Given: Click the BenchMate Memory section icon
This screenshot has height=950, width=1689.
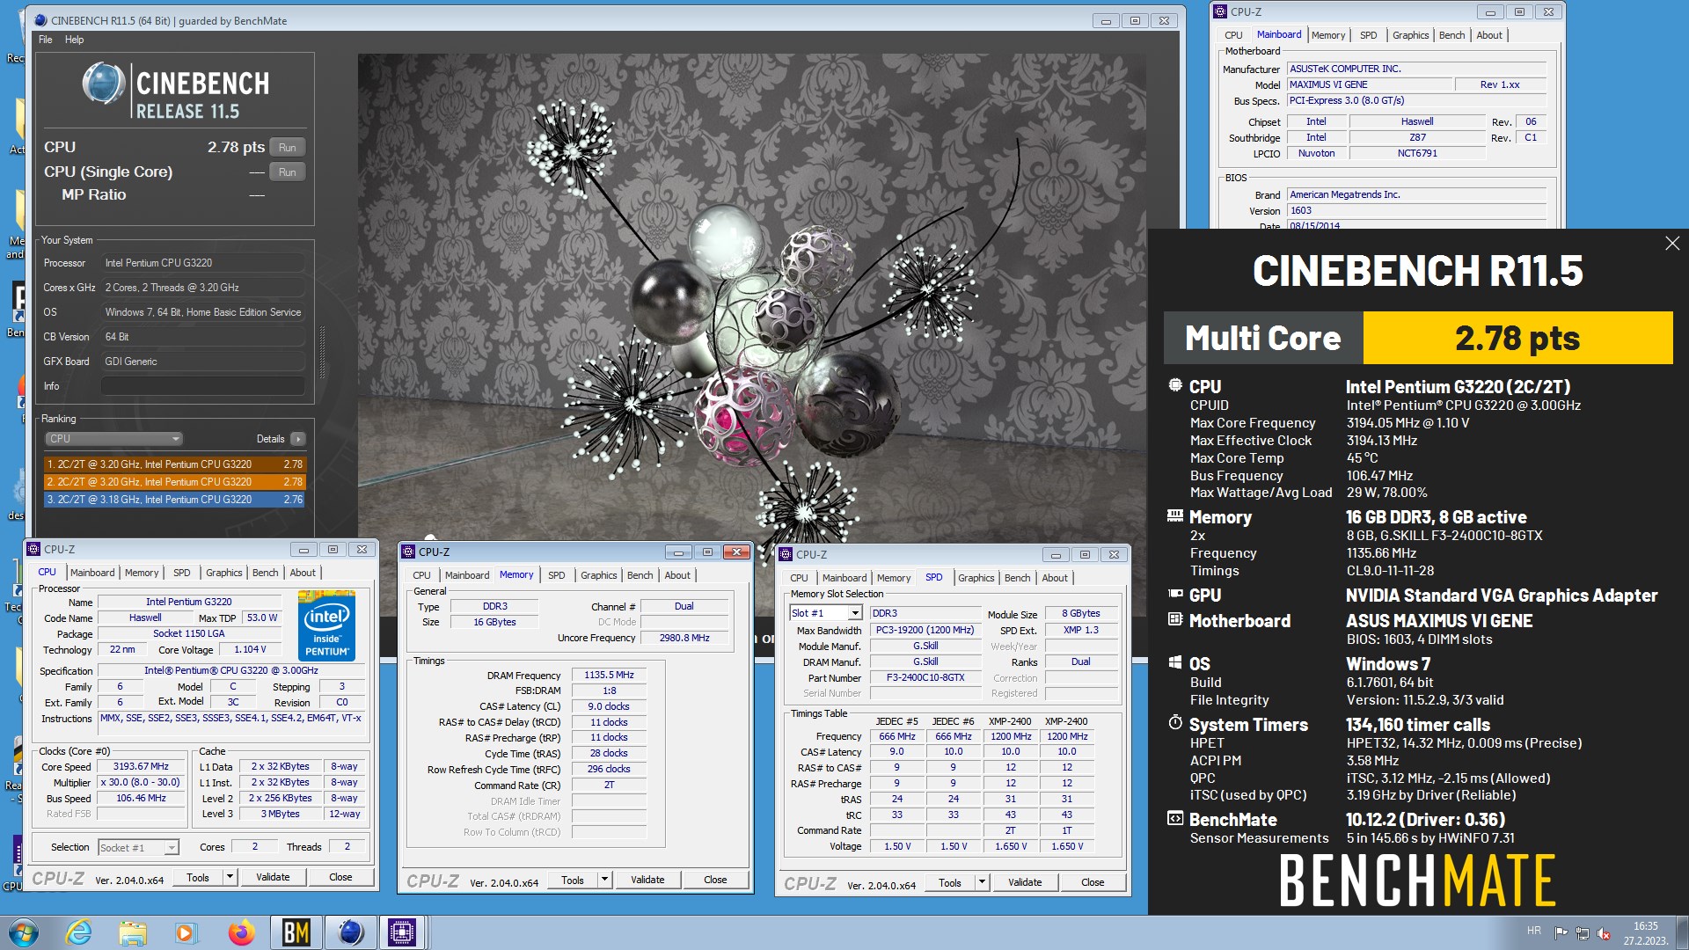Looking at the screenshot, I should click(x=1175, y=516).
